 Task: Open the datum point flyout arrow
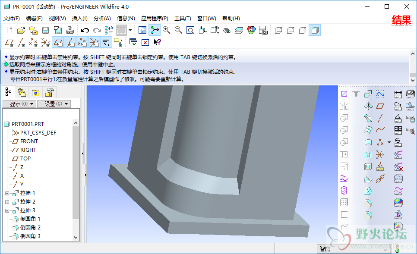389,142
